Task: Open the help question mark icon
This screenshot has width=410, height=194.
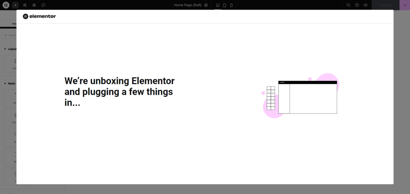Action: 357,5
